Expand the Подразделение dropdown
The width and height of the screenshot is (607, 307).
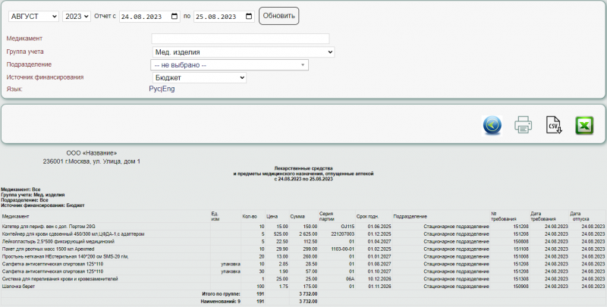click(230, 64)
